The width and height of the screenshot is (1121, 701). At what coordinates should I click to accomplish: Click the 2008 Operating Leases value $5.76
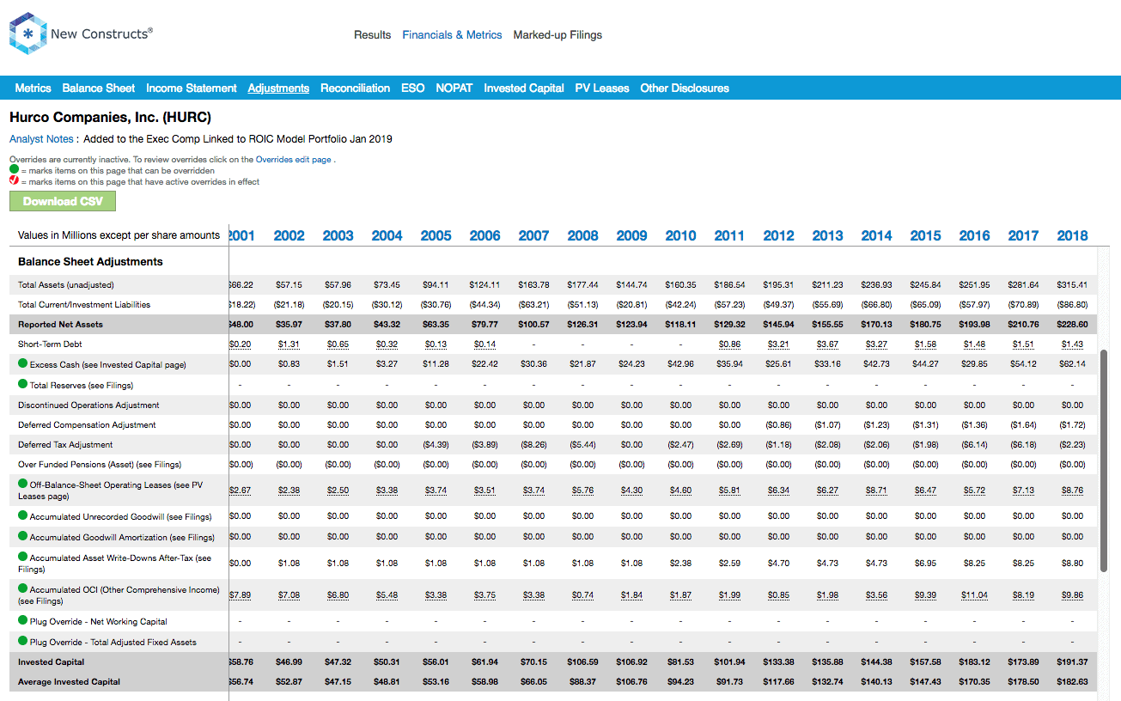coord(583,490)
